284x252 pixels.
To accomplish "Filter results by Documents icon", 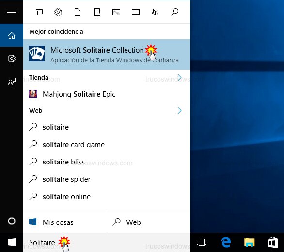I will 78,12.
